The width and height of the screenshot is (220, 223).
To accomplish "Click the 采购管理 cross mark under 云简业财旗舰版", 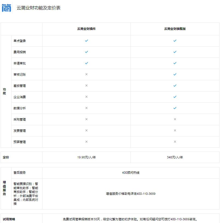I will point(175,119).
